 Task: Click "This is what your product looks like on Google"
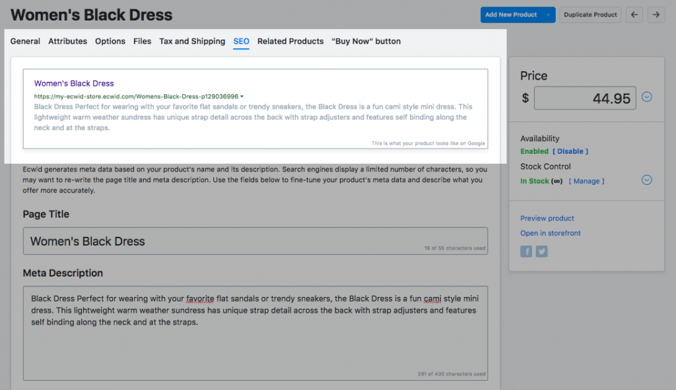[x=428, y=143]
